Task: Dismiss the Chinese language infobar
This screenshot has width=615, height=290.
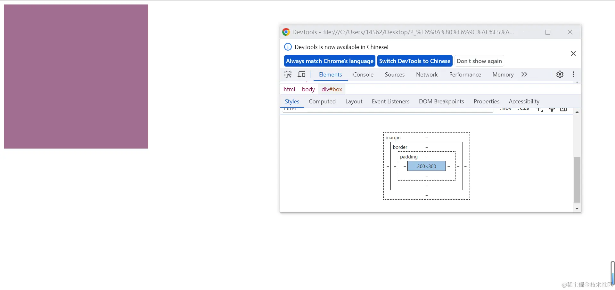Action: [573, 53]
